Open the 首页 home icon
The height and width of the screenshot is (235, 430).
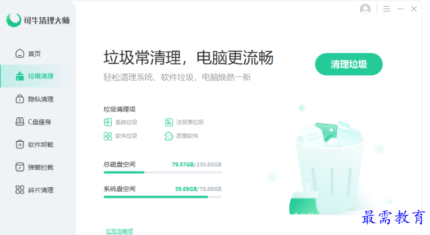point(20,53)
